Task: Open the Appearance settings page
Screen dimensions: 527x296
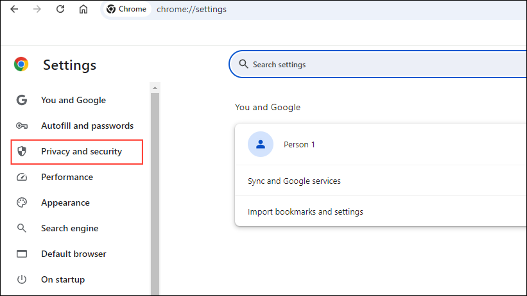Action: (x=65, y=202)
